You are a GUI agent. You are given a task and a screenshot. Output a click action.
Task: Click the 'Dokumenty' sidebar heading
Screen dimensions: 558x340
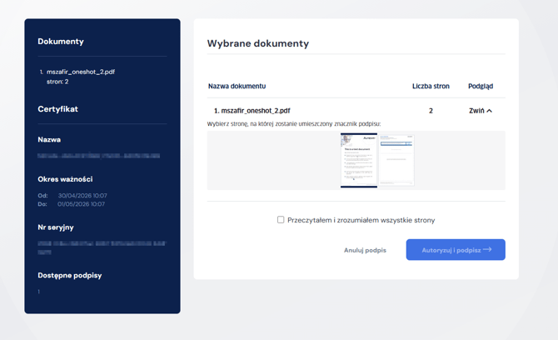click(x=61, y=42)
